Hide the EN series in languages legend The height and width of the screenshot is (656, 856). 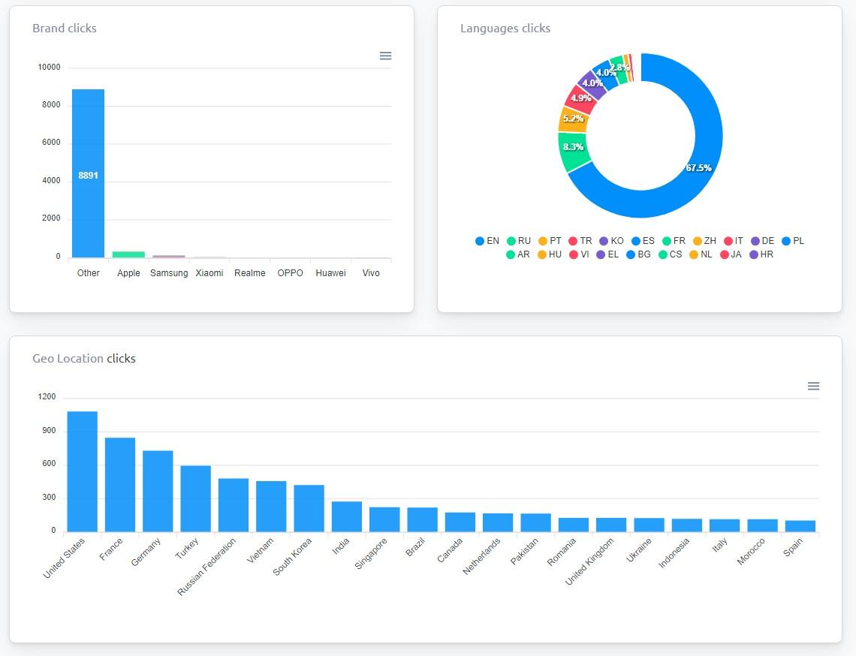(487, 240)
